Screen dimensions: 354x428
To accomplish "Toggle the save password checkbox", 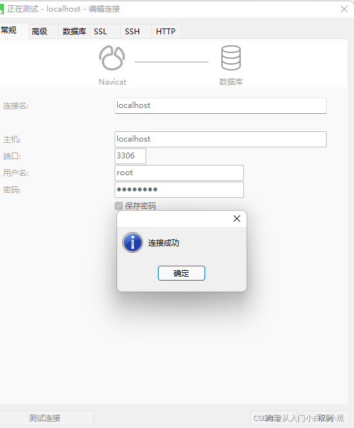I will pyautogui.click(x=118, y=206).
